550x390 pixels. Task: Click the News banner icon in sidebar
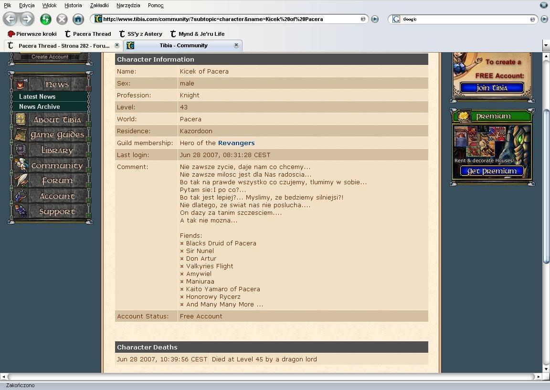click(x=21, y=84)
